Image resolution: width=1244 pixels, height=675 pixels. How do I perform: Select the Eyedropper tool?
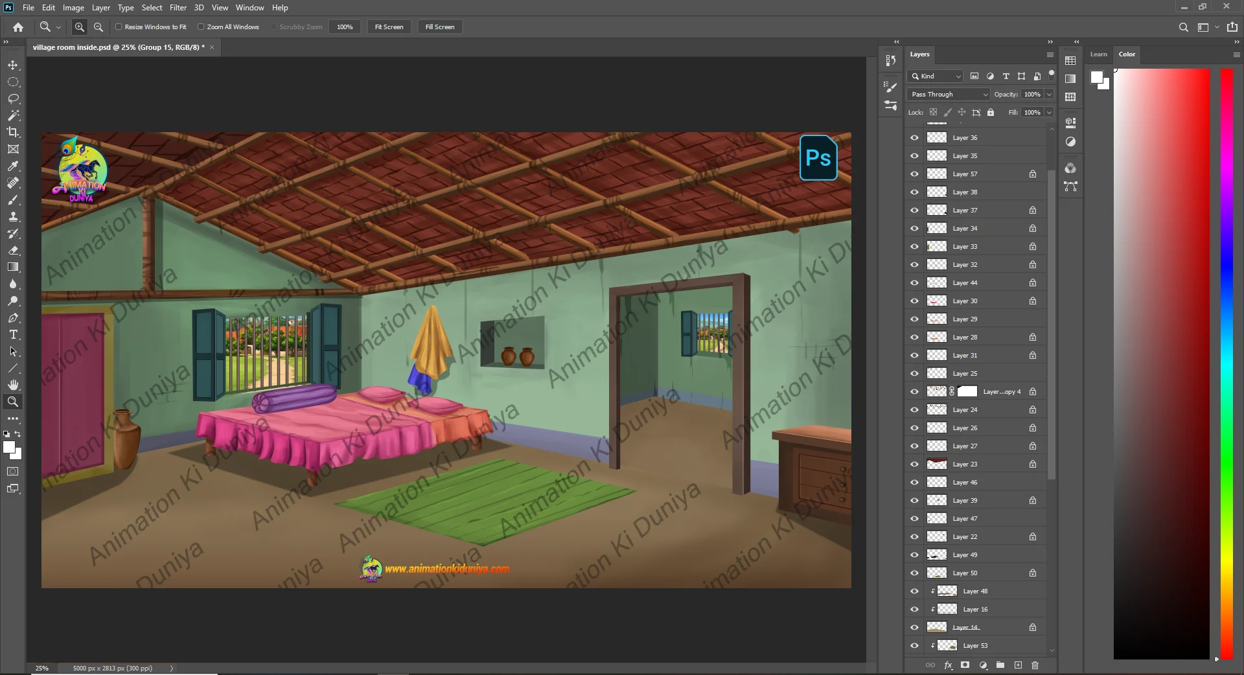point(13,166)
